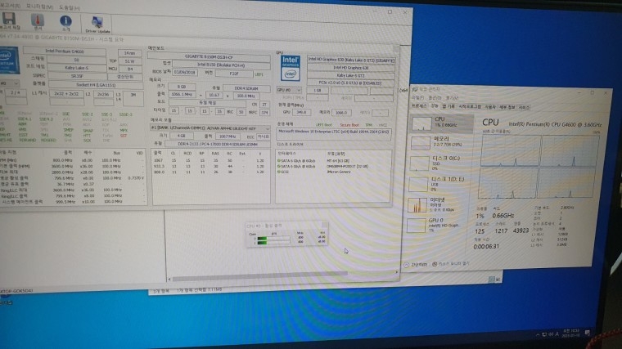The width and height of the screenshot is (622, 349).
Task: Click the Task Manager title bar icon
Action: [415, 89]
